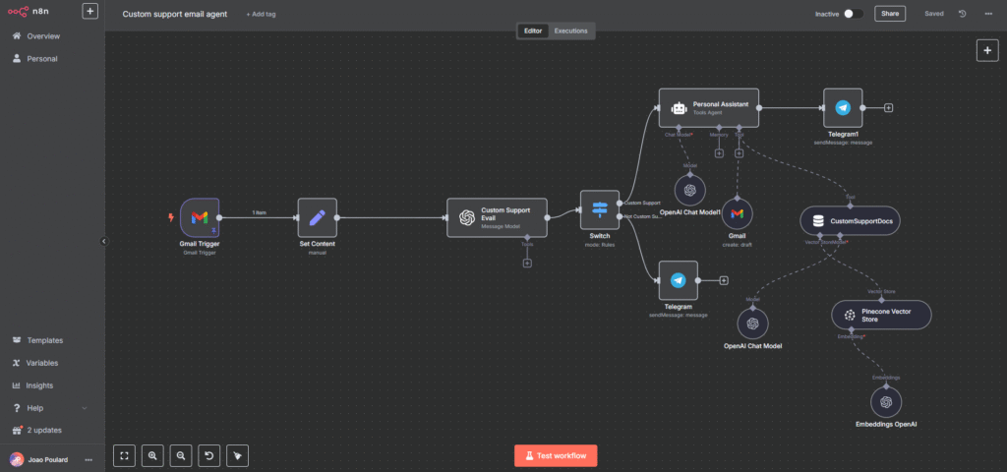1007x472 pixels.
Task: Click the Telegram1 node icon
Action: pyautogui.click(x=843, y=107)
